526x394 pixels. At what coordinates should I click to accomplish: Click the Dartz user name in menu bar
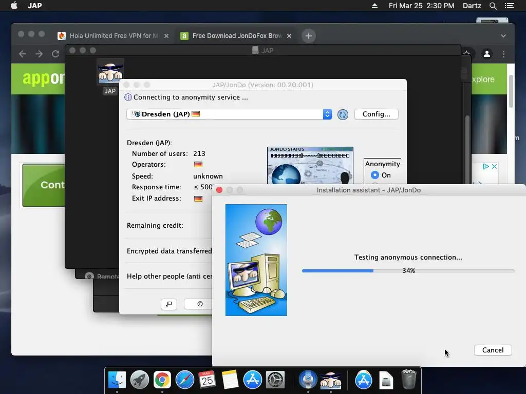tap(472, 6)
